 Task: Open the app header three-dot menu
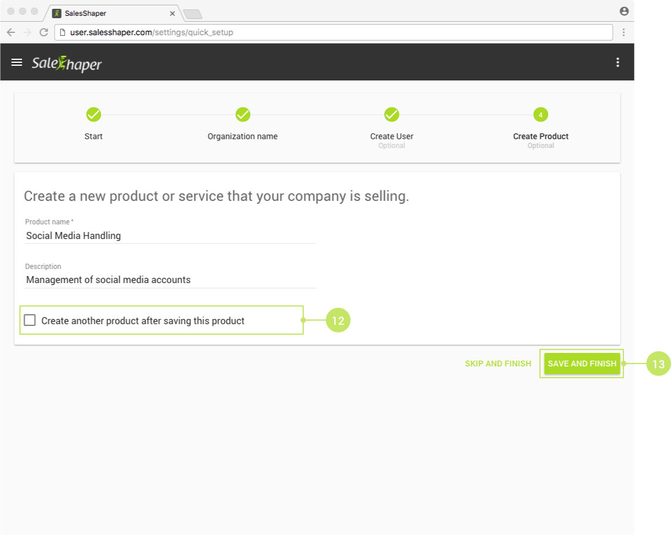click(618, 62)
